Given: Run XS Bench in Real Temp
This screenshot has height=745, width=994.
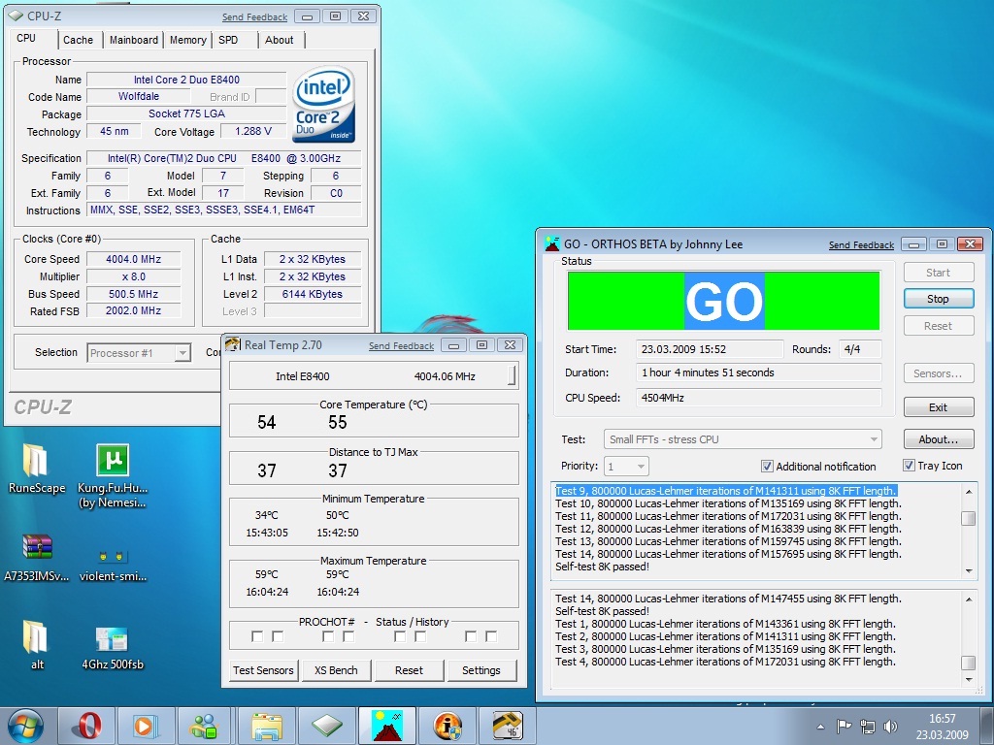Looking at the screenshot, I should click(x=336, y=670).
